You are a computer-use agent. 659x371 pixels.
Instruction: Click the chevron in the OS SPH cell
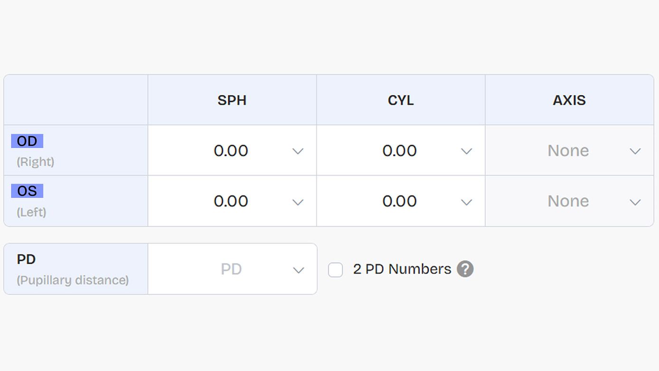(298, 201)
